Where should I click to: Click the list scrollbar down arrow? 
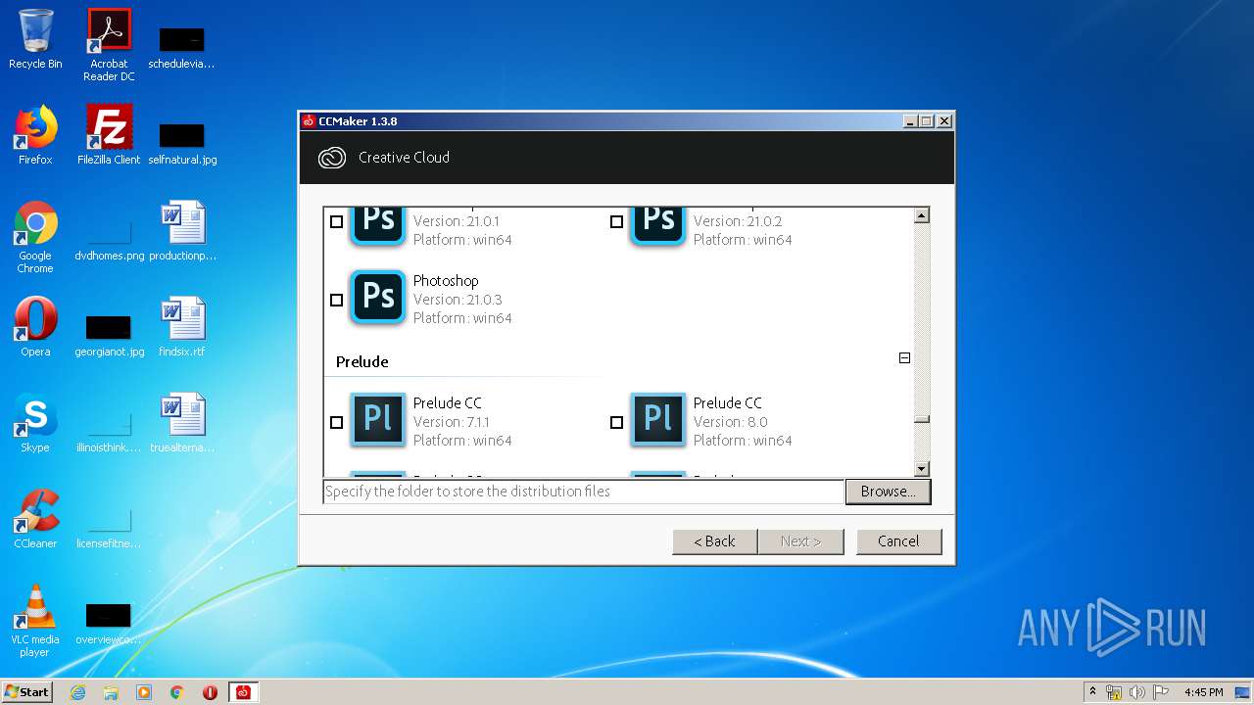click(921, 469)
